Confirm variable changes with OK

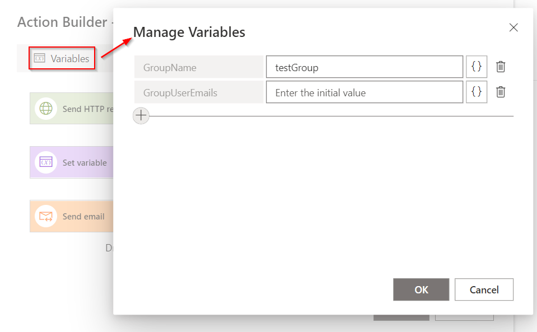pos(421,289)
